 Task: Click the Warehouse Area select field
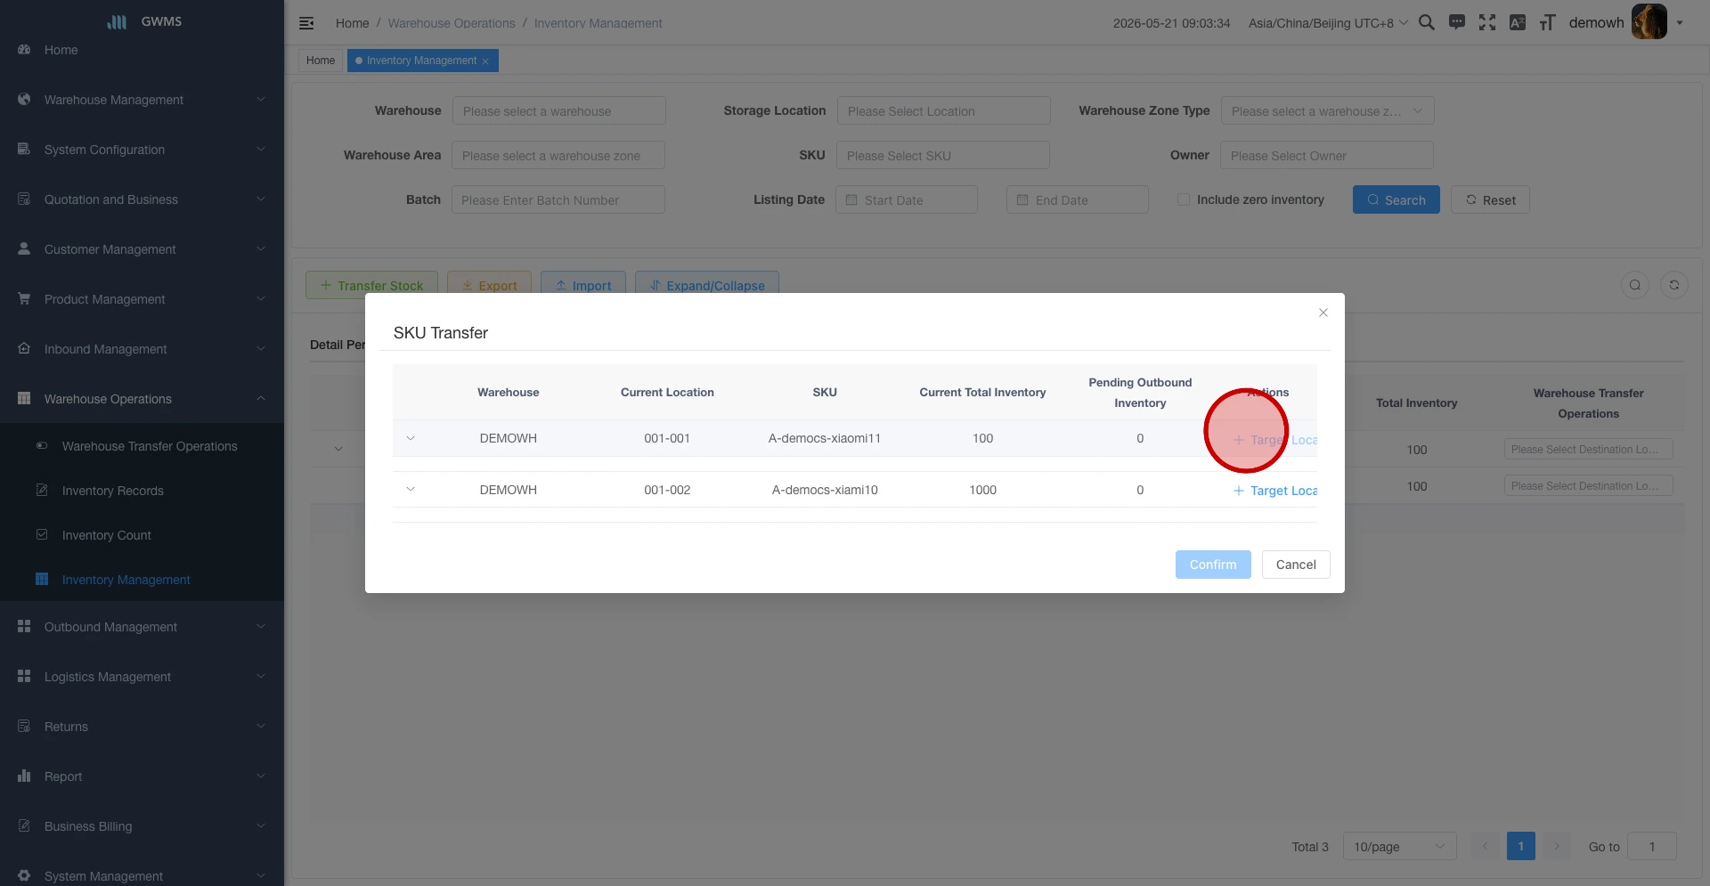click(558, 155)
